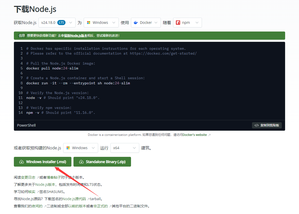
Task: Open the 最新Node.js版本 link in the info banner
Action: pos(76,36)
